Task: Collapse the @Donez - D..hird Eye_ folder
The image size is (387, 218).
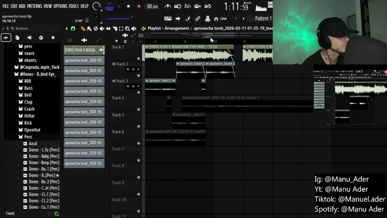Action: [x=35, y=74]
